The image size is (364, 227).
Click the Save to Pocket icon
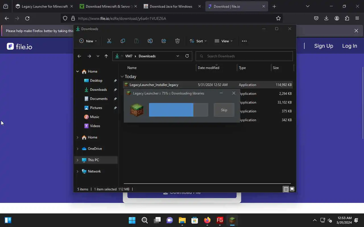click(316, 18)
